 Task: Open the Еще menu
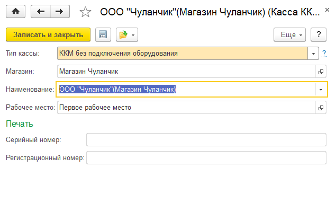coord(289,34)
